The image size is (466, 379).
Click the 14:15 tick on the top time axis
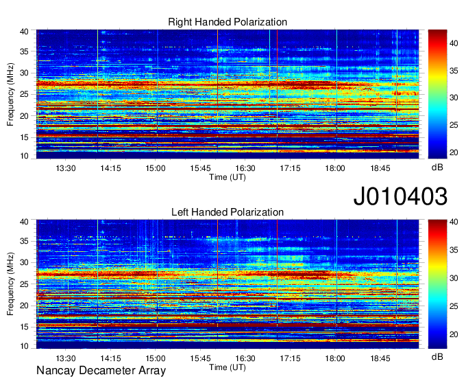110,168
